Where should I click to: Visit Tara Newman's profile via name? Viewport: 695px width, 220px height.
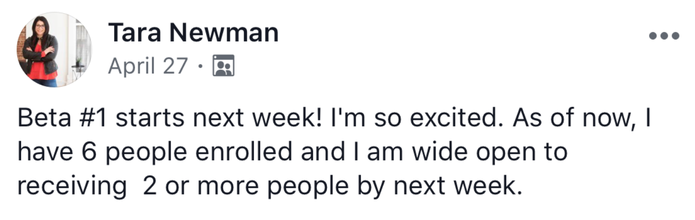click(193, 33)
